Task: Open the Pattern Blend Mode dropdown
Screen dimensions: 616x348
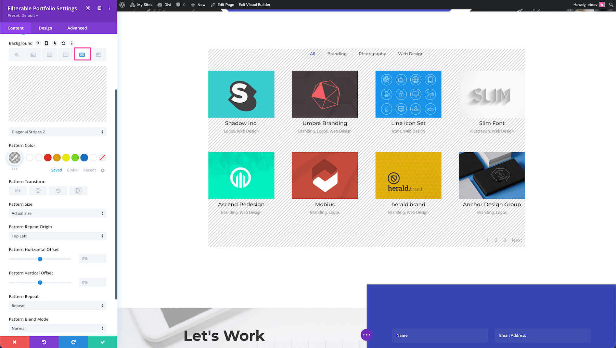Action: [x=57, y=328]
